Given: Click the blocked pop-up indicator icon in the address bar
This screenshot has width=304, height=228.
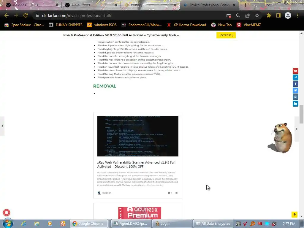Looking at the screenshot, I should pos(229,15).
